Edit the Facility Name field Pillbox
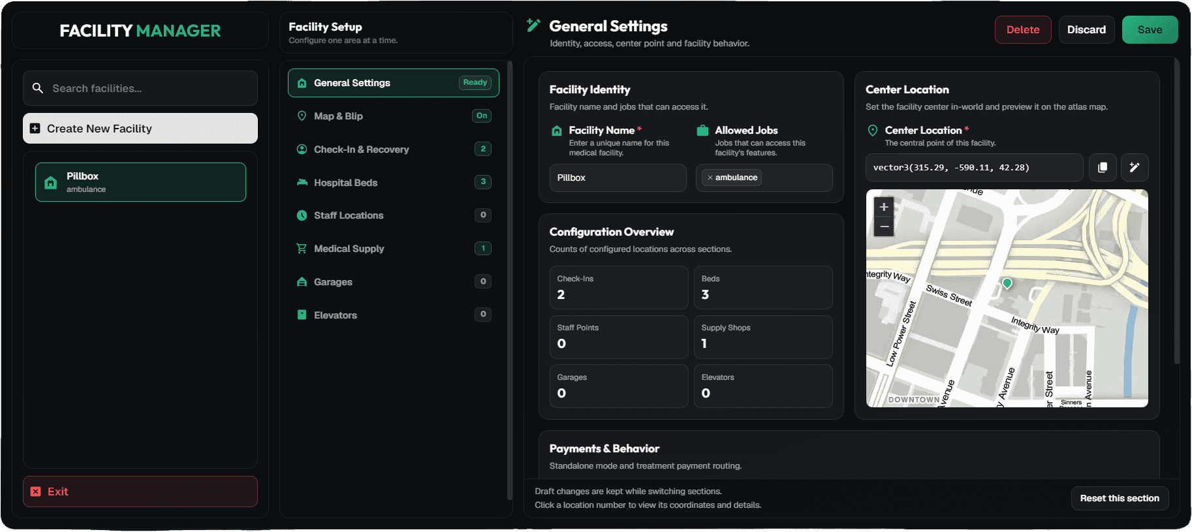 pos(618,178)
